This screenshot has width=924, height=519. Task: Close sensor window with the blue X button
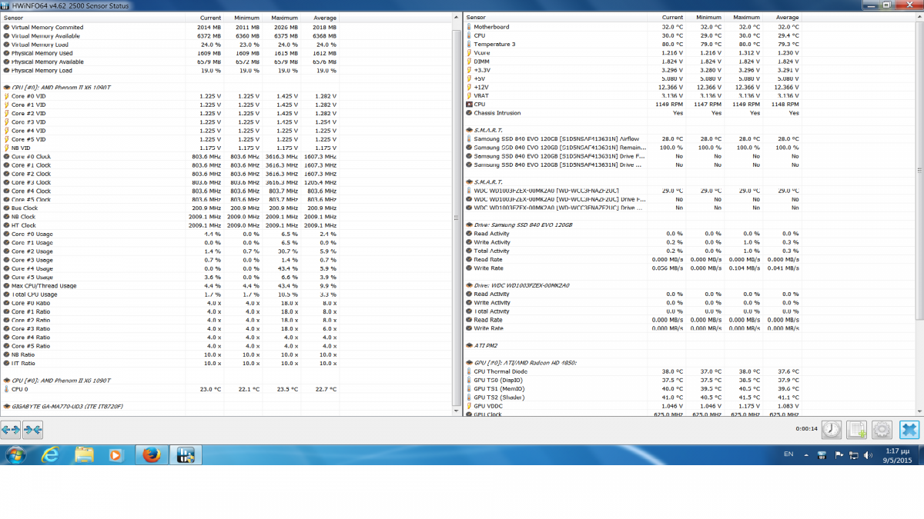909,430
